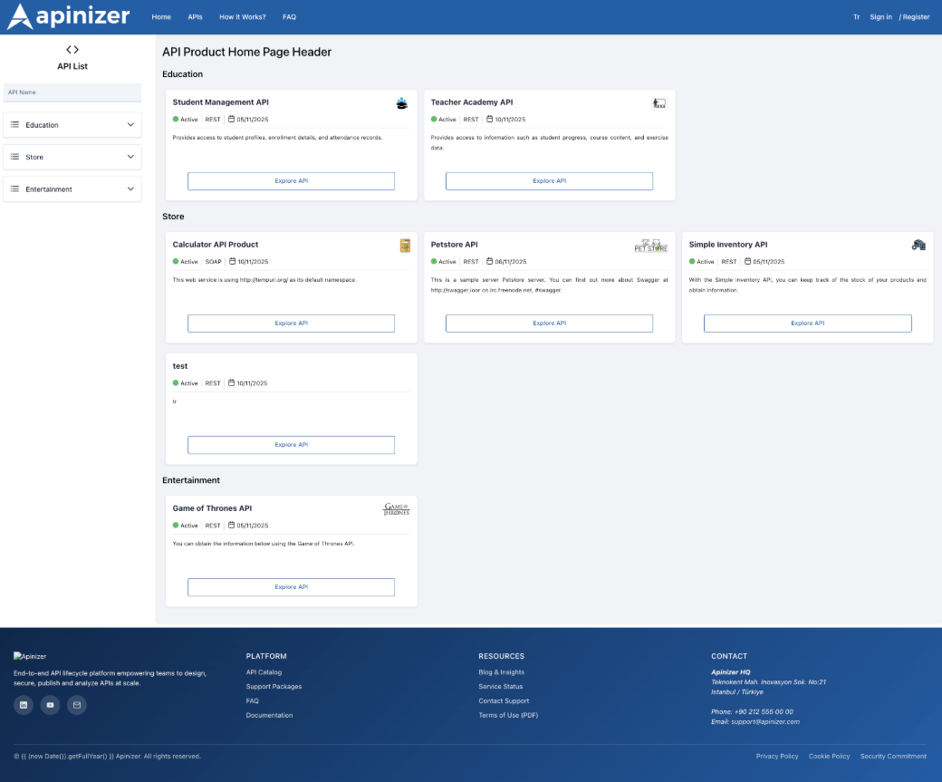This screenshot has width=942, height=782.
Task: Open the YouTube icon link in footer
Action: click(x=50, y=705)
